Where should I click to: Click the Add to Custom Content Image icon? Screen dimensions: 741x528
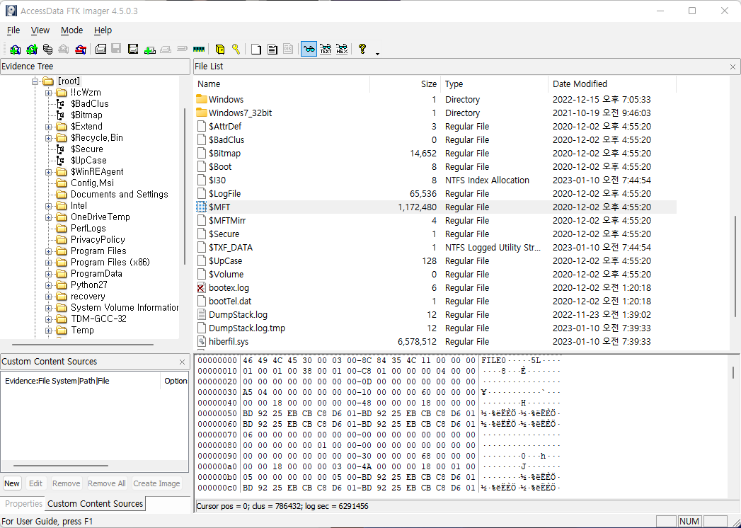[150, 49]
